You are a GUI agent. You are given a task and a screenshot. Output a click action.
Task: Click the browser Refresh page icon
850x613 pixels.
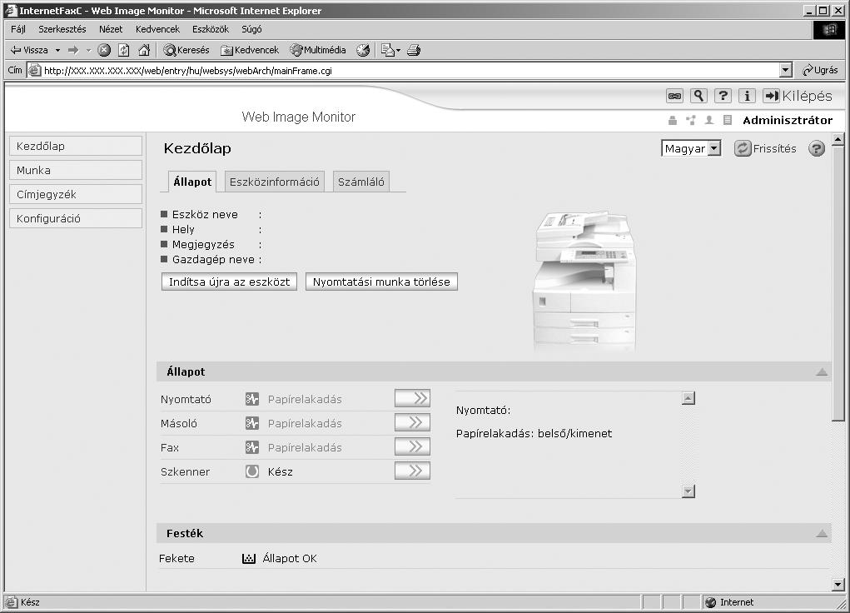[x=123, y=50]
